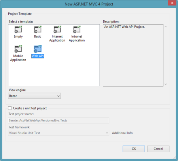Click the Cancel button
Viewport: 178px width, 161px height.
pos(158,149)
